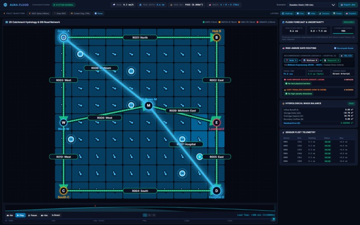Select the R006: Midtown road label
Screen dimensions: 360x225
coord(101,68)
